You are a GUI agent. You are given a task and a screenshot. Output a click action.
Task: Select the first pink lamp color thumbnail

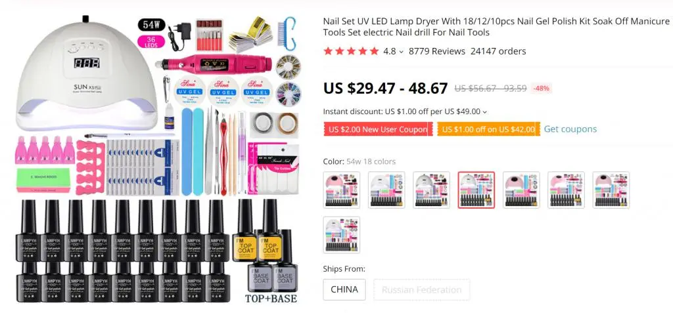342,190
